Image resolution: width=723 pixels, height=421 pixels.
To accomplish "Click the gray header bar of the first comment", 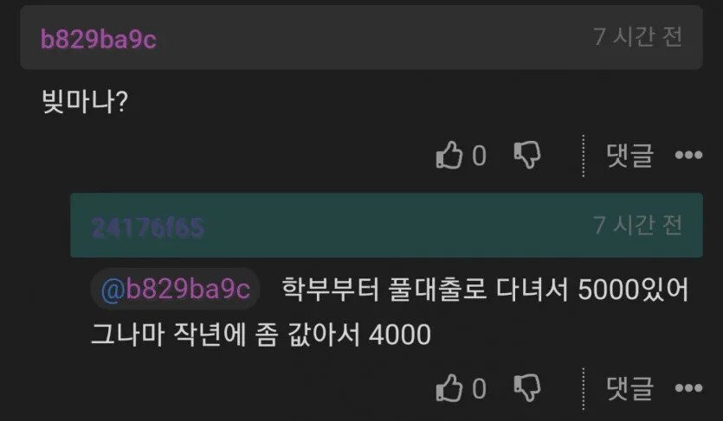I will [x=361, y=37].
